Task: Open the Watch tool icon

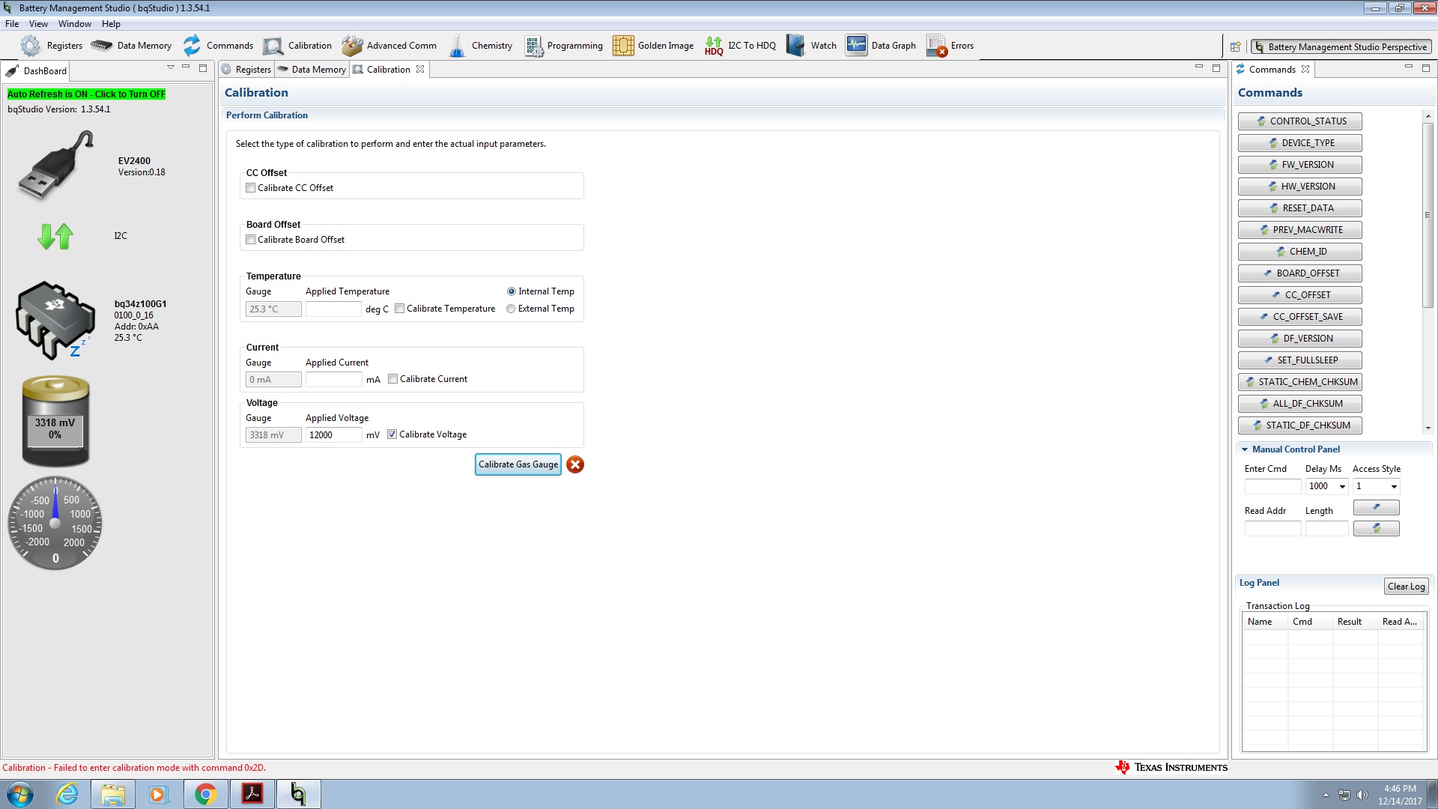Action: 795,46
